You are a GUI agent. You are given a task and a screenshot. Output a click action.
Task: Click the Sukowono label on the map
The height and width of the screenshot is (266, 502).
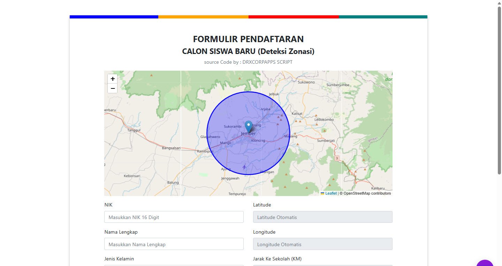(x=306, y=82)
